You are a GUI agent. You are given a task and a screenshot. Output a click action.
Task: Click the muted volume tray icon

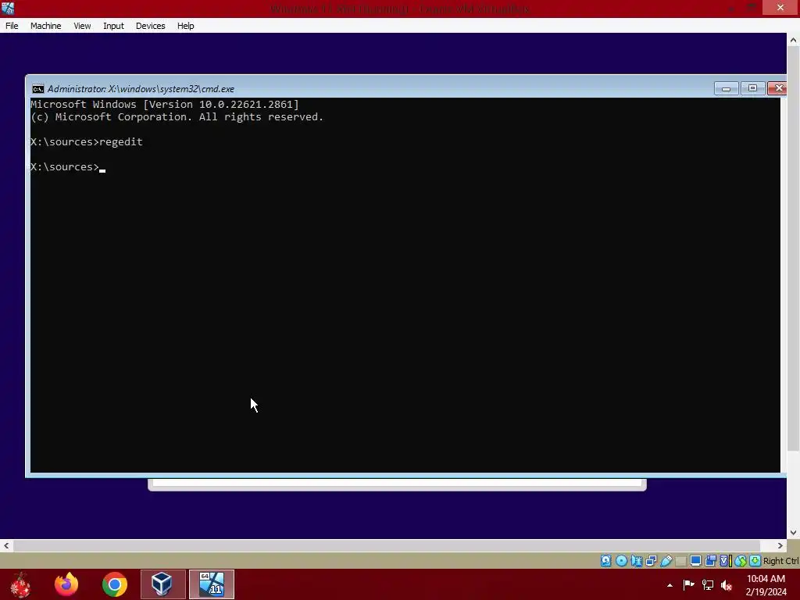click(727, 585)
